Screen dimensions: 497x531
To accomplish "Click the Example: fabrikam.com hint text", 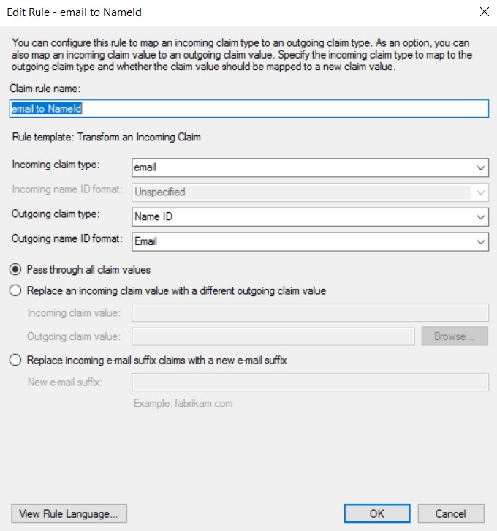I will tap(183, 404).
